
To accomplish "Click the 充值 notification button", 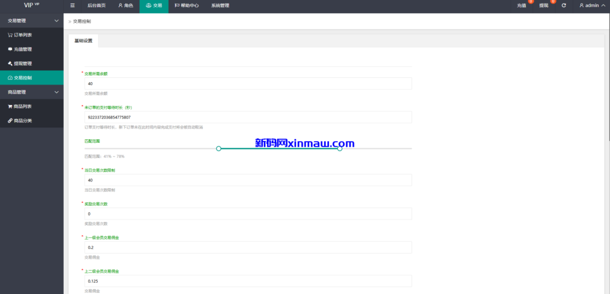I will point(521,5).
